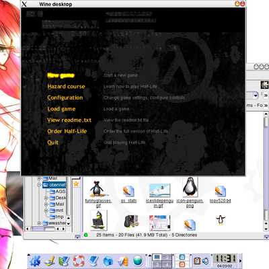Open the Configuration menu entry

click(65, 98)
